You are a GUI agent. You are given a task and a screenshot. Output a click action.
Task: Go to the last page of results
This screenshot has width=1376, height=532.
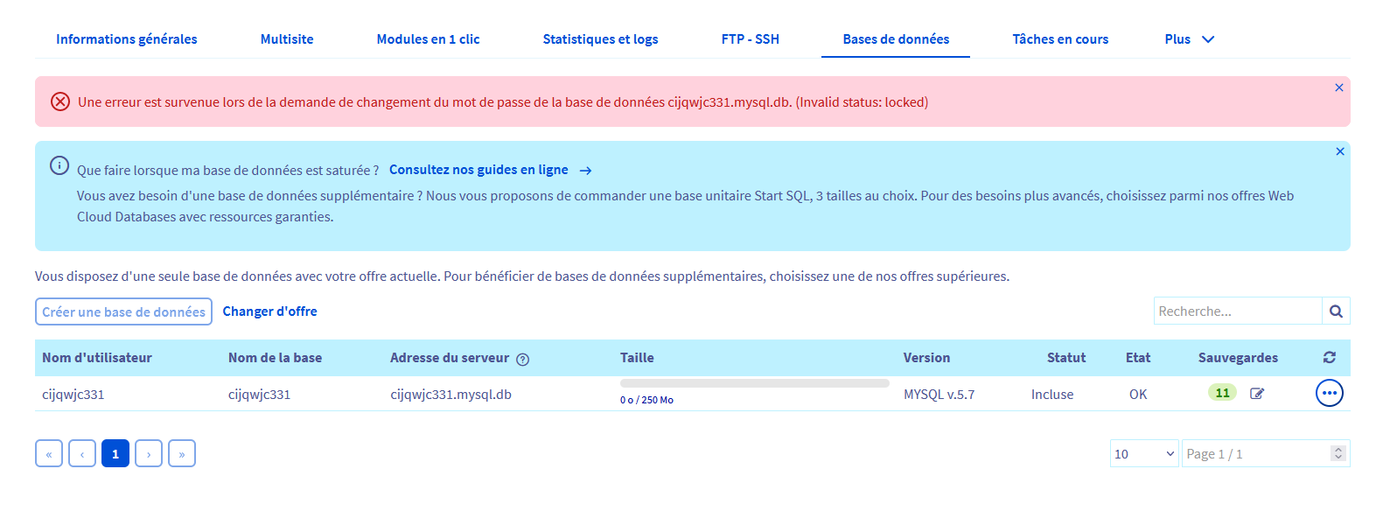(x=182, y=453)
